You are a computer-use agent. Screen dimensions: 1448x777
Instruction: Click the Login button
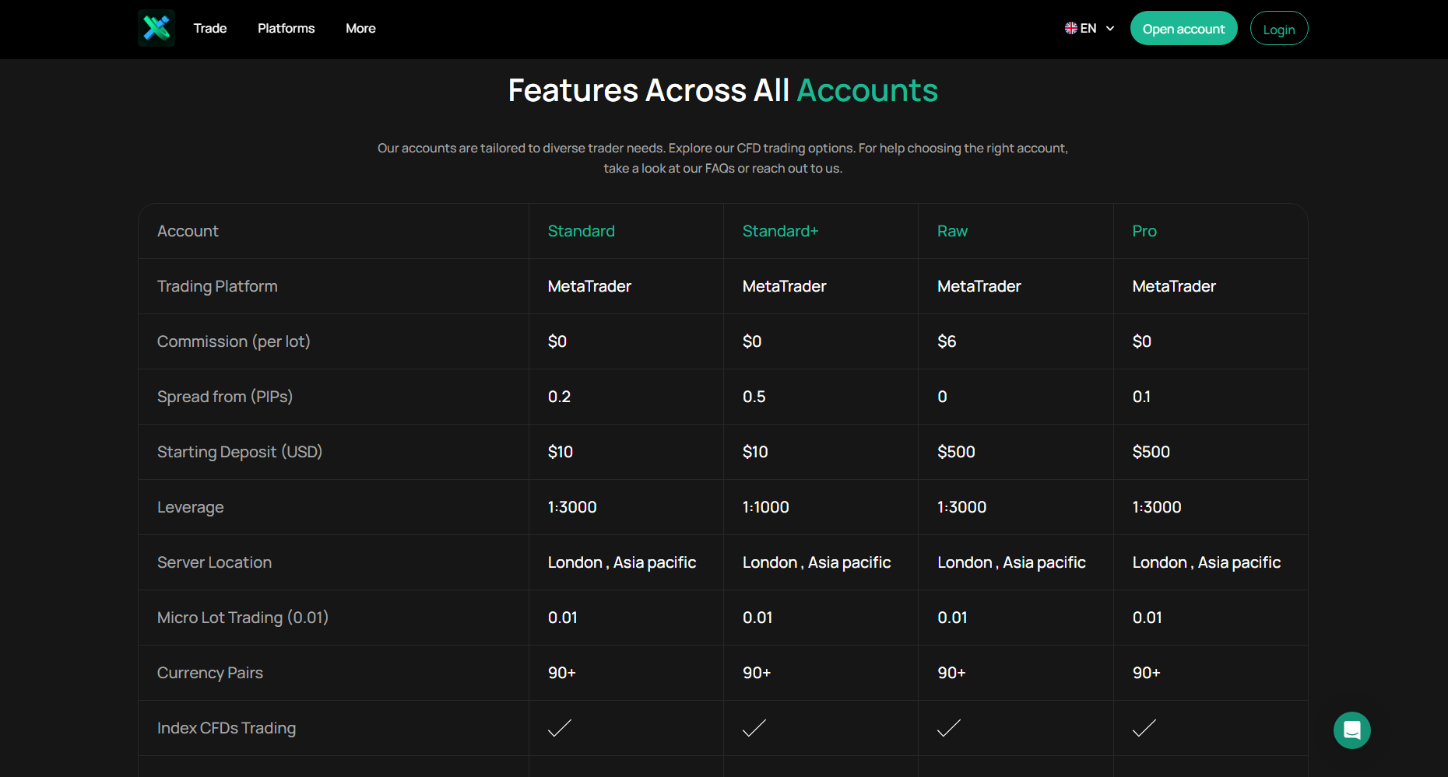point(1279,28)
